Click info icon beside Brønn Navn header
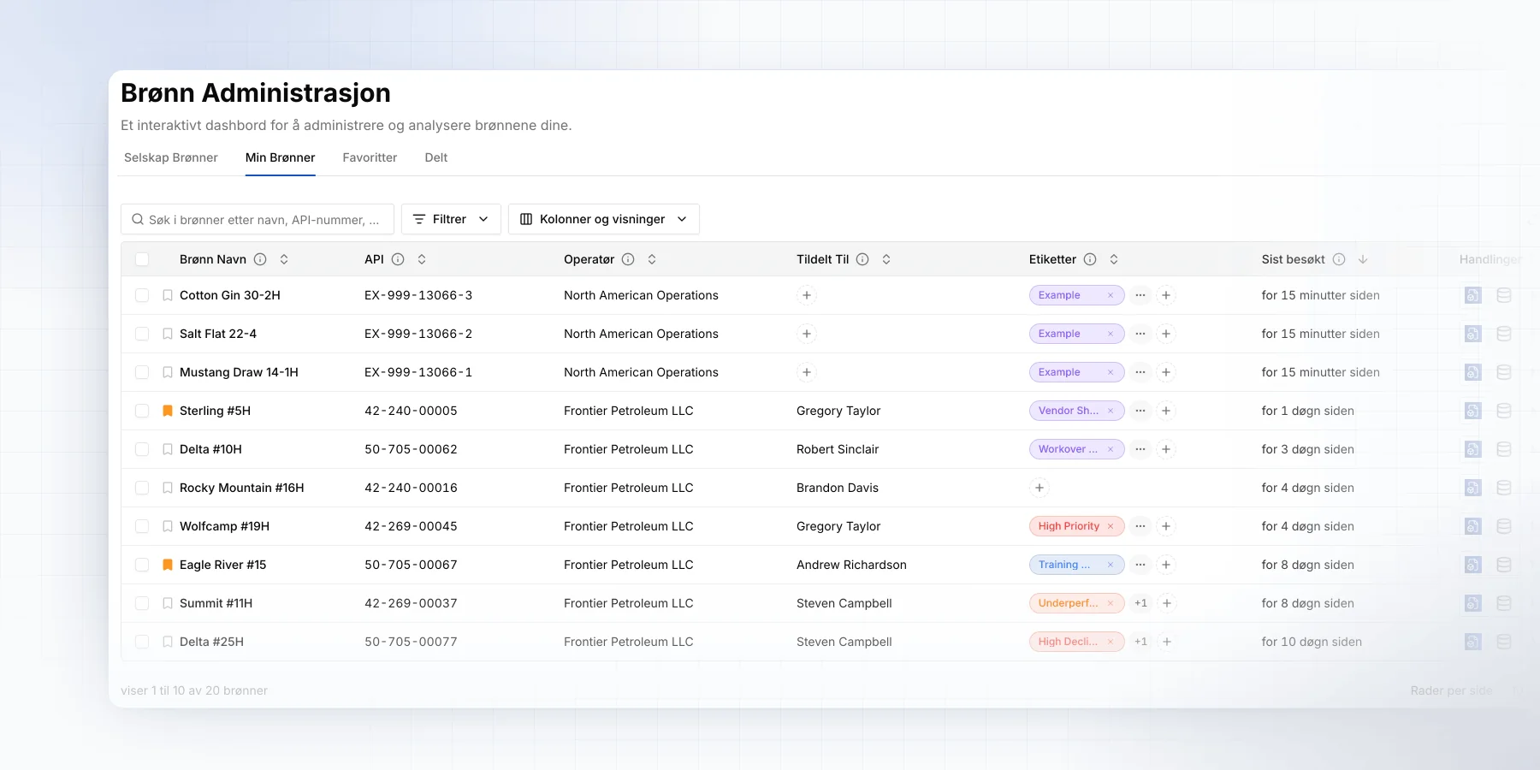Screen dimensions: 1540x770 coord(260,259)
